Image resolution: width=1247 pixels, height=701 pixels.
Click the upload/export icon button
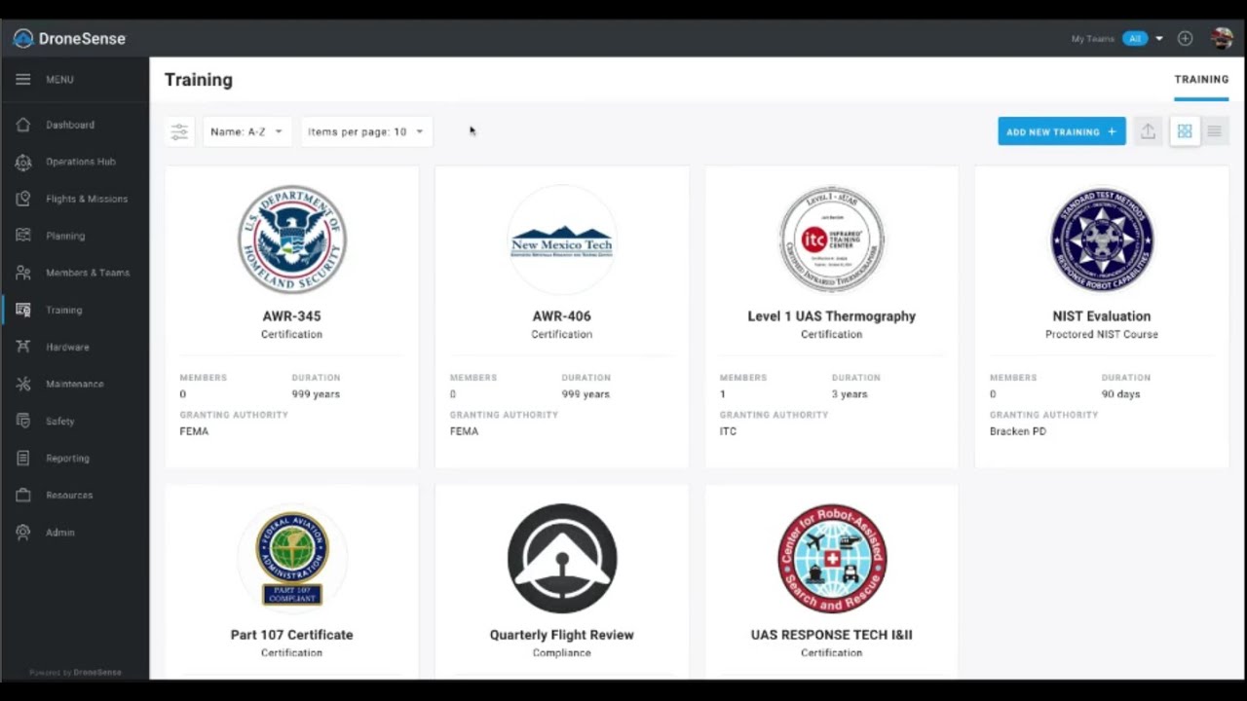(1149, 131)
